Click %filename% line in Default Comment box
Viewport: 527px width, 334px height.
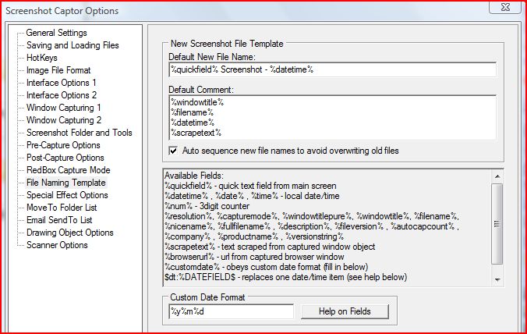[x=192, y=112]
